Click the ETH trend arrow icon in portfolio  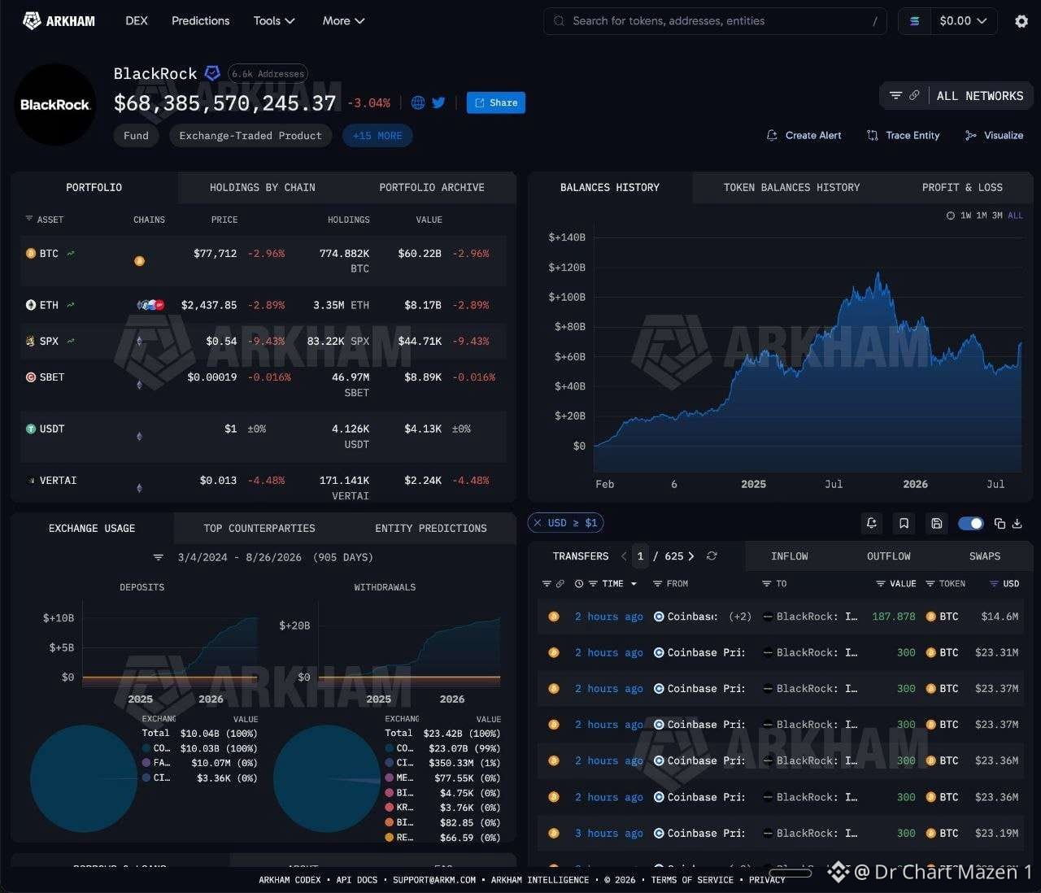coord(71,305)
